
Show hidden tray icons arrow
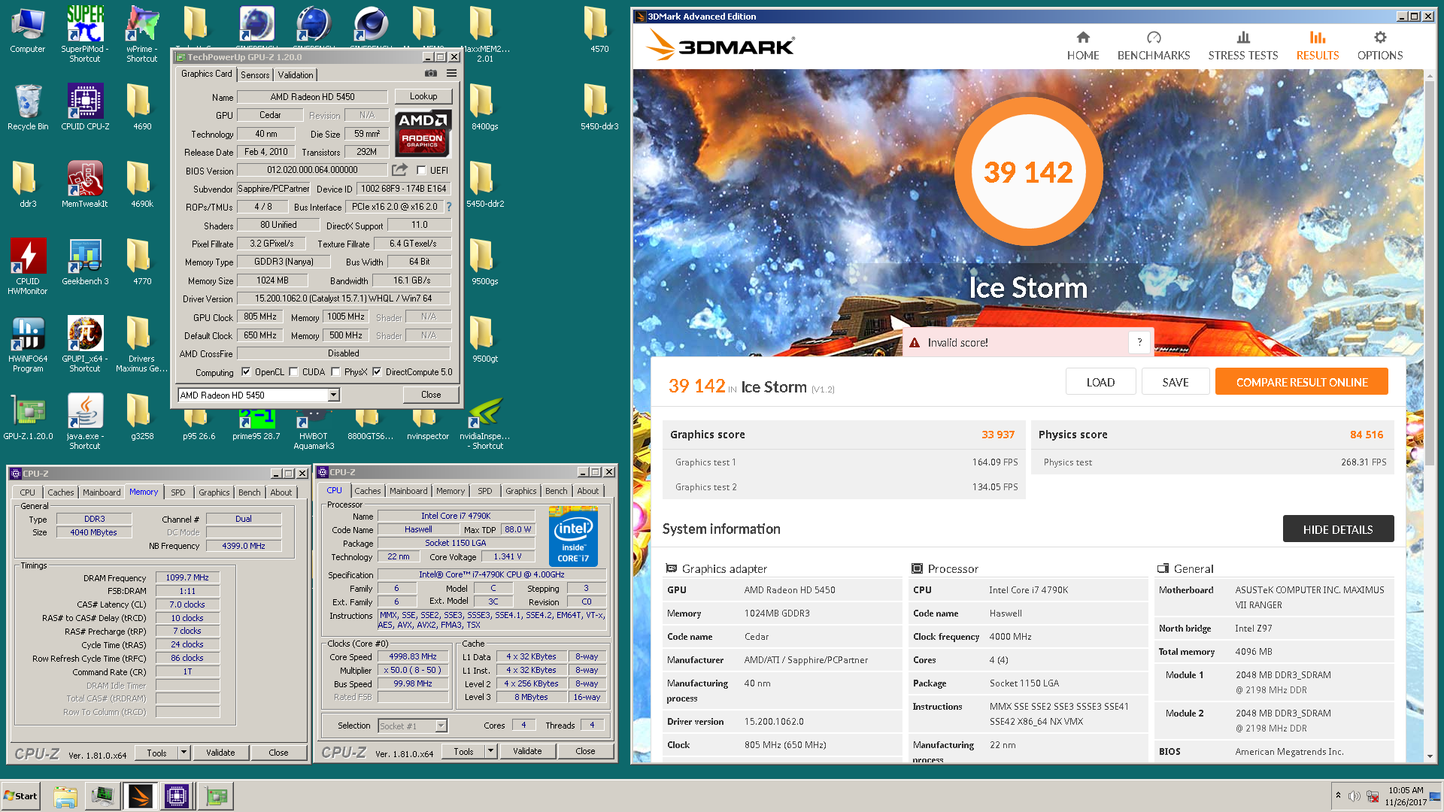[x=1338, y=795]
